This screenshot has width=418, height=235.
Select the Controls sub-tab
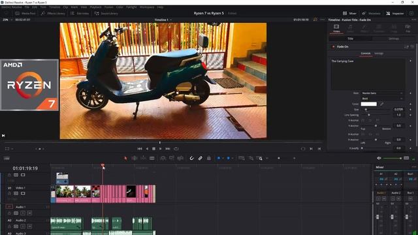366,54
